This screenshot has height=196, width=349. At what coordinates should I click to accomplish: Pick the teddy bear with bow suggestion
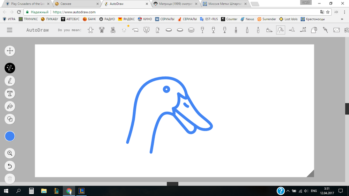point(102,30)
